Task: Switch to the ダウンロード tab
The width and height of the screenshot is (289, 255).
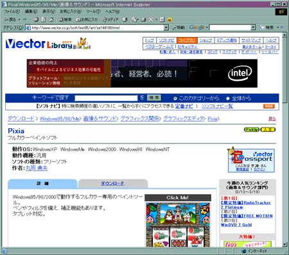Action: [112, 183]
